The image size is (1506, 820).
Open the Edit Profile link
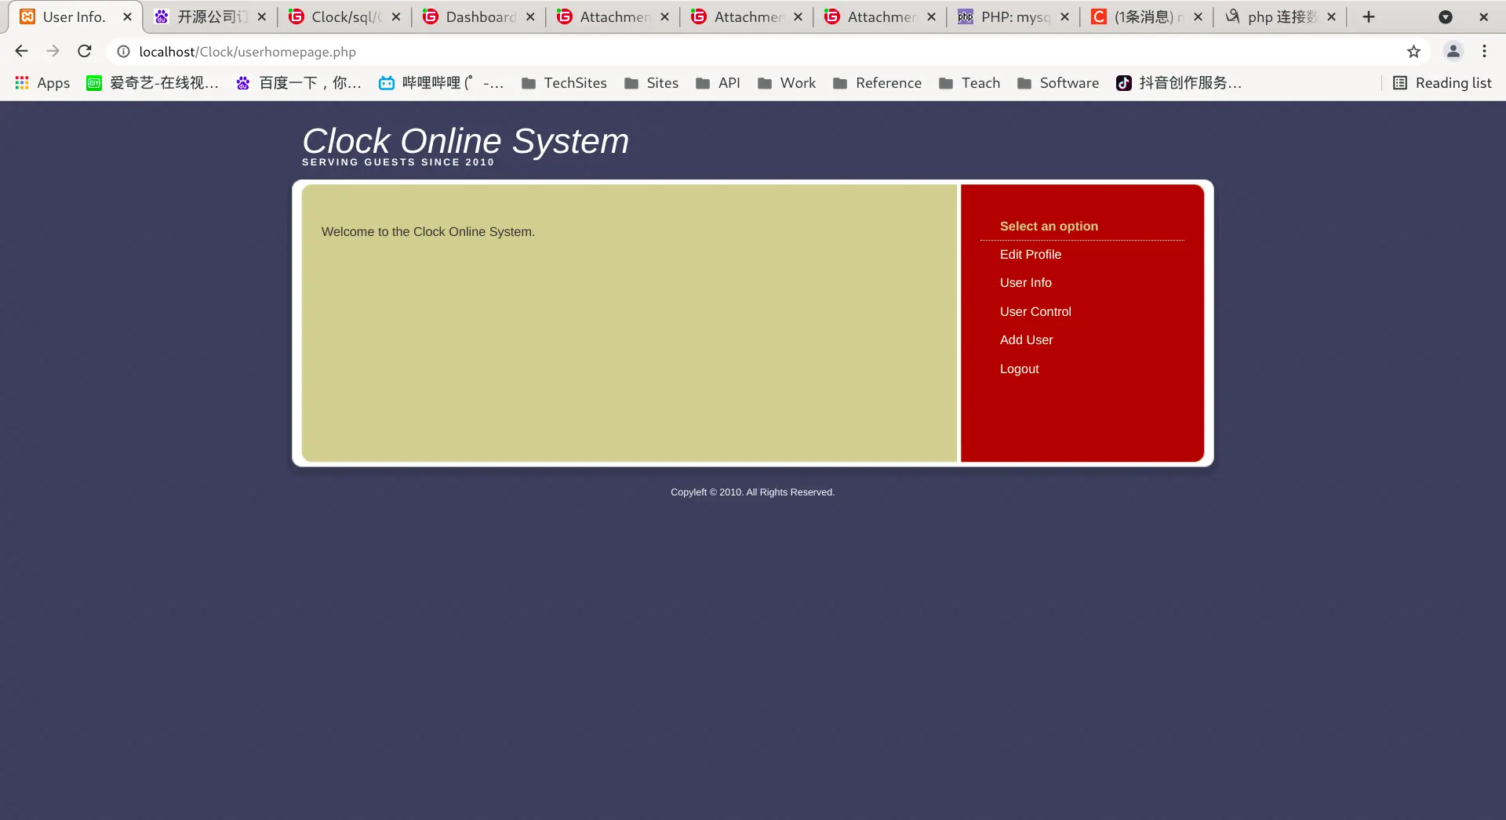[1030, 255]
